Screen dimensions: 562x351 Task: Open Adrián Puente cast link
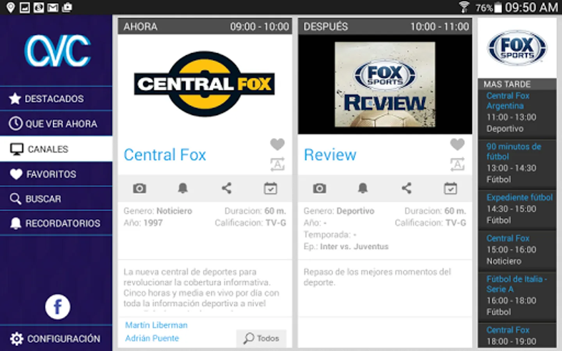point(152,338)
